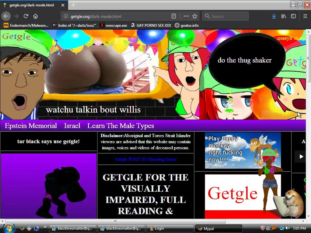Click the forward navigation arrow
The width and height of the screenshot is (311, 233).
16,16
